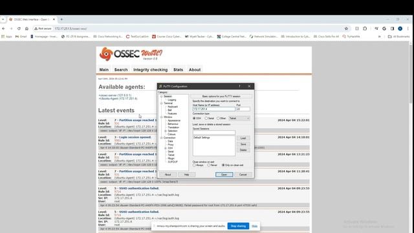The width and height of the screenshot is (414, 233).
Task: Click the Saved Sessions name field
Action: pos(214,132)
